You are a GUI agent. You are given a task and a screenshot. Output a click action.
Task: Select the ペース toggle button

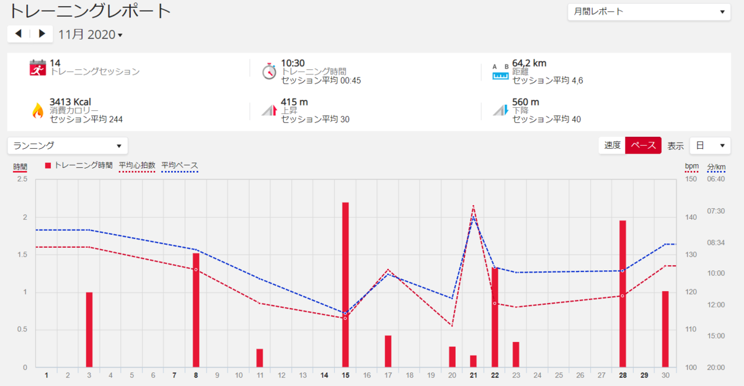coord(644,145)
